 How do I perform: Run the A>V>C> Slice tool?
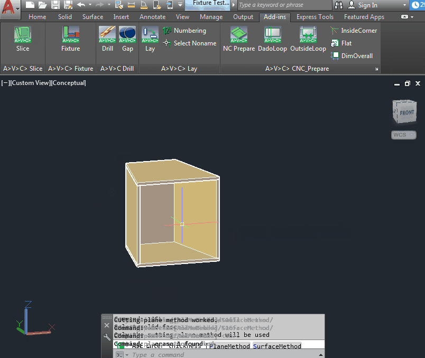pyautogui.click(x=23, y=39)
